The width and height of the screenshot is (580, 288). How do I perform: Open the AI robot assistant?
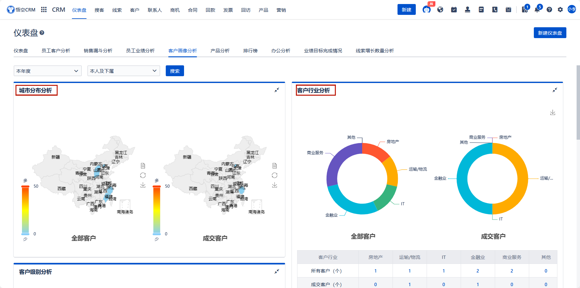tap(427, 10)
